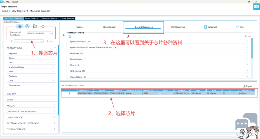Viewport: 260px width, 139px height.
Task: Open the load filters folder icon
Action: pyautogui.click(x=35, y=26)
